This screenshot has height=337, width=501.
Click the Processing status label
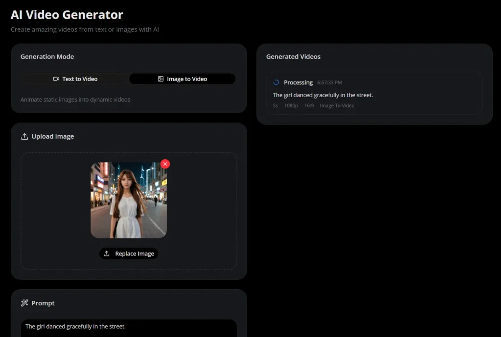(298, 83)
